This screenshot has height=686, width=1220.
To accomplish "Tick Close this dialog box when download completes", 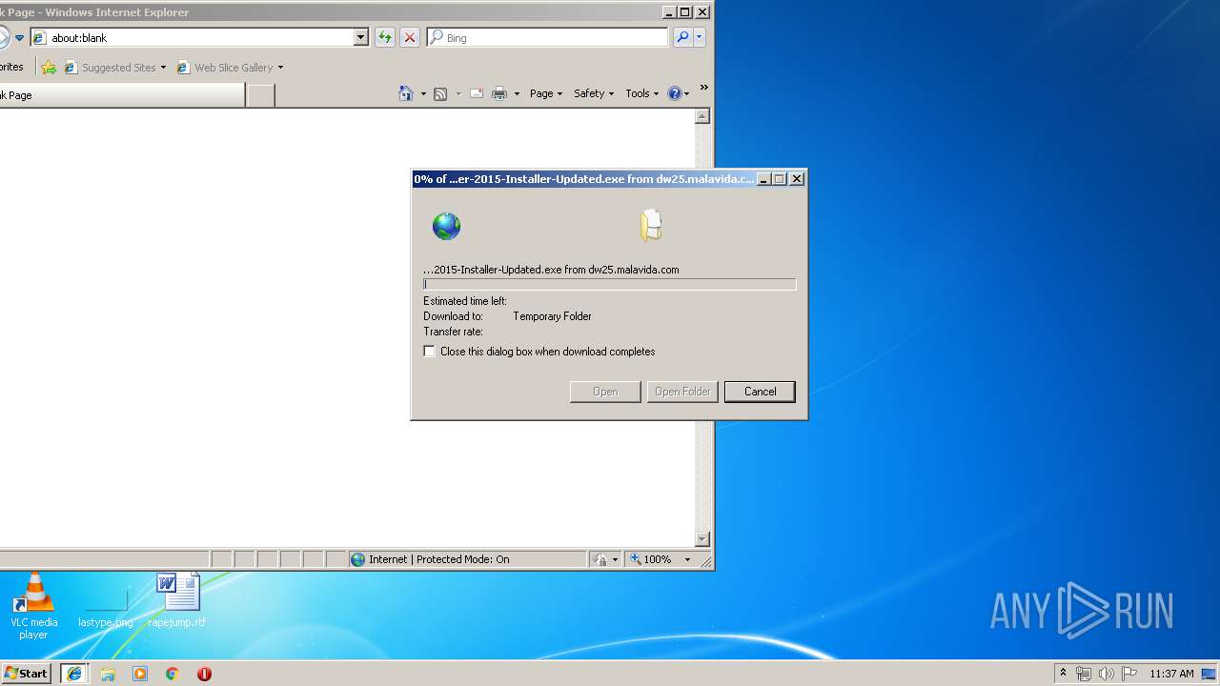I will point(429,352).
